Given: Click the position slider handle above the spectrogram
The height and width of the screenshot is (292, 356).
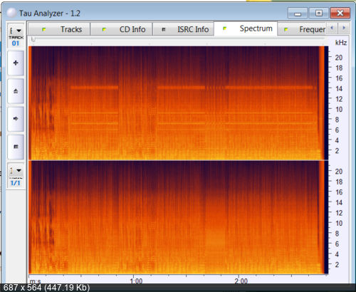Looking at the screenshot, I should click(33, 39).
